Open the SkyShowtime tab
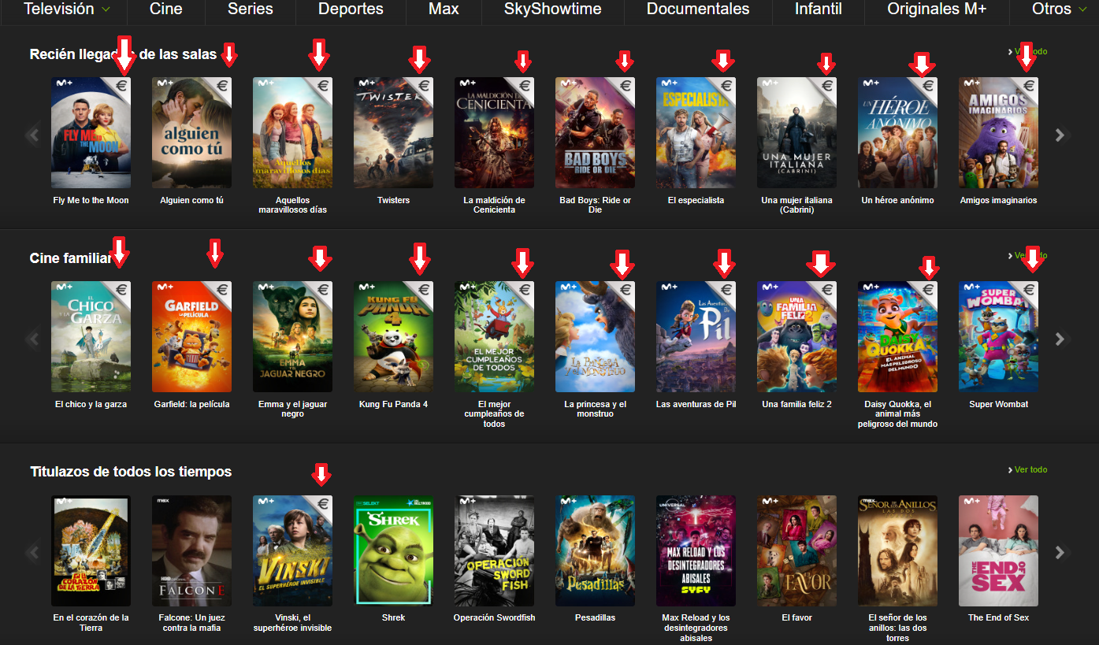1099x645 pixels. point(552,9)
